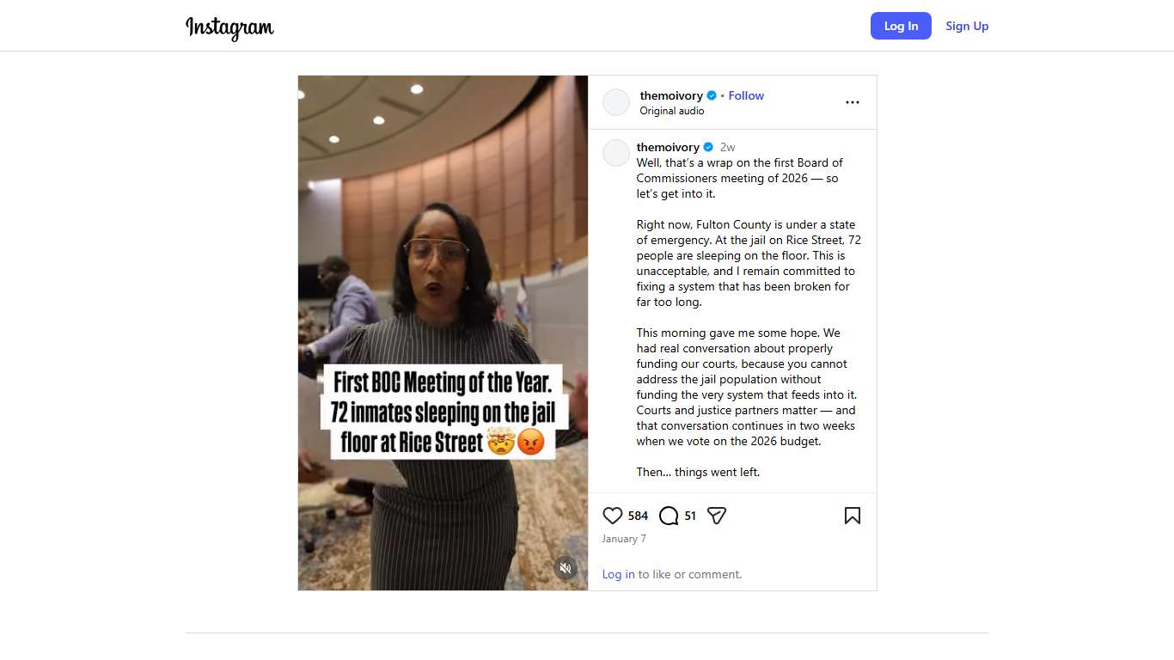Open the Original audio link
The image size is (1174, 660).
[672, 111]
